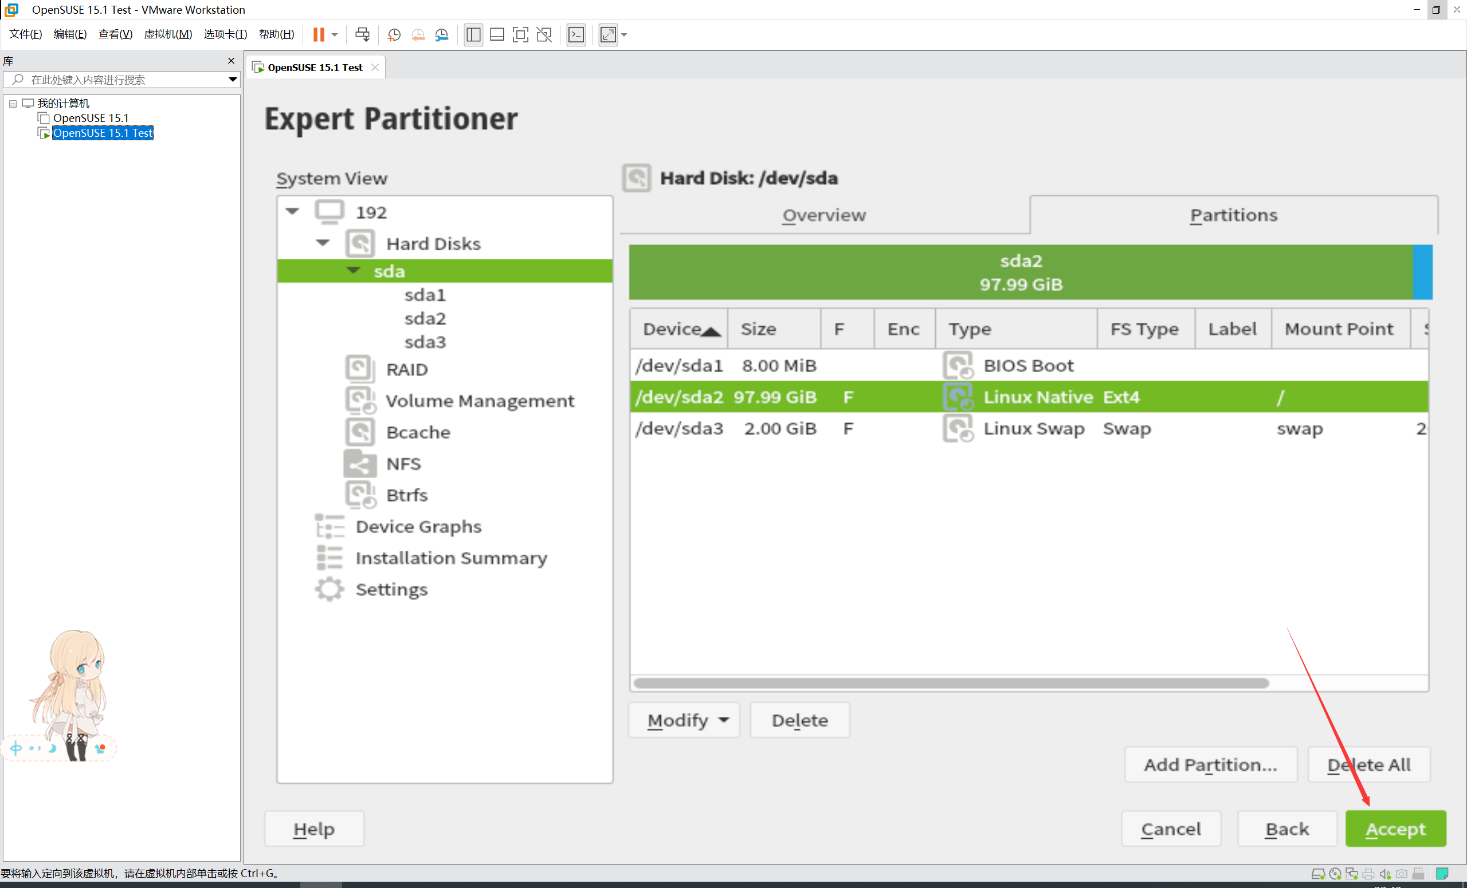The image size is (1467, 888).
Task: Open the Modify dropdown
Action: click(684, 720)
